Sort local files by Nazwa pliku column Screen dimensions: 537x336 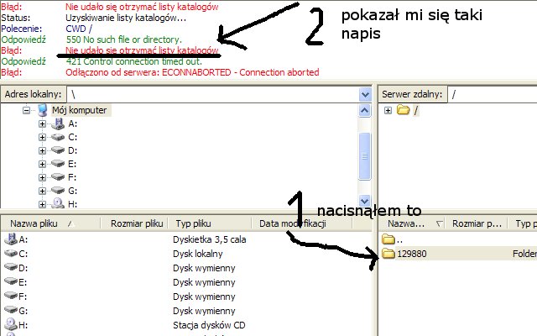[x=50, y=224]
